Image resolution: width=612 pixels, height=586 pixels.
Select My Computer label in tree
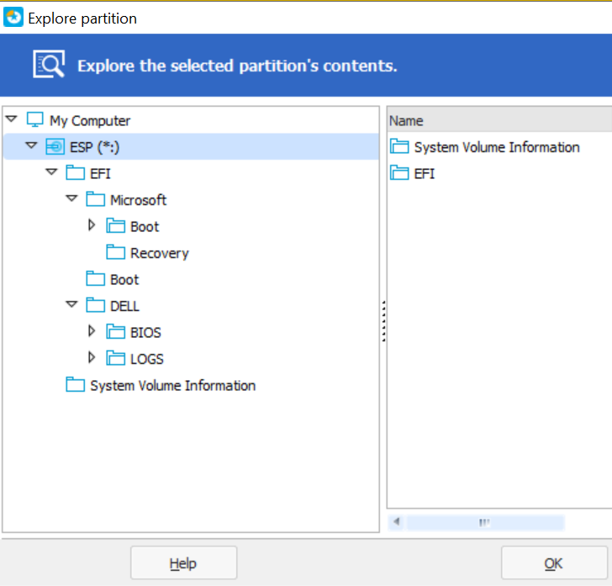pyautogui.click(x=90, y=120)
